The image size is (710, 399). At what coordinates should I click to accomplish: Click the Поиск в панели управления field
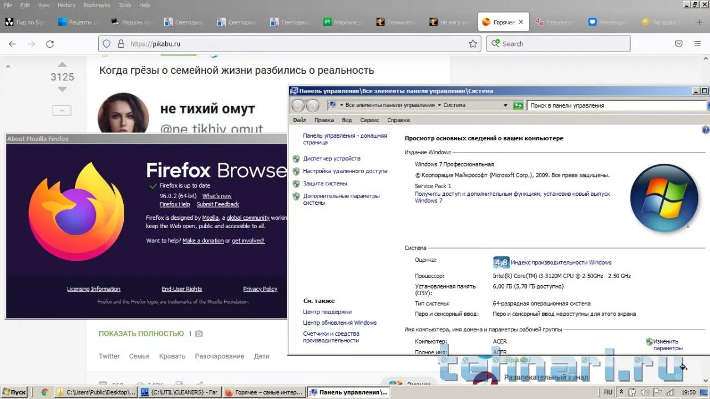[x=617, y=105]
